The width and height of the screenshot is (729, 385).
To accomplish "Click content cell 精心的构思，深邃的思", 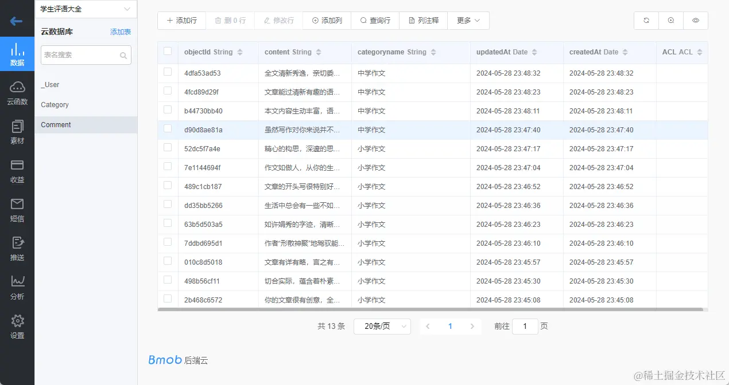I will (x=302, y=149).
